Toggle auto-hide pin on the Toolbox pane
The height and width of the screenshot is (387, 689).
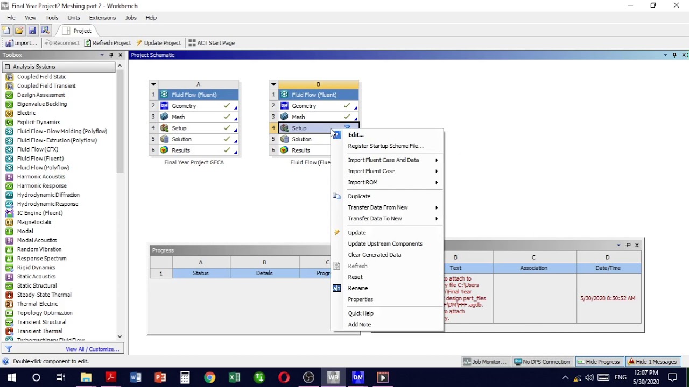click(x=111, y=55)
